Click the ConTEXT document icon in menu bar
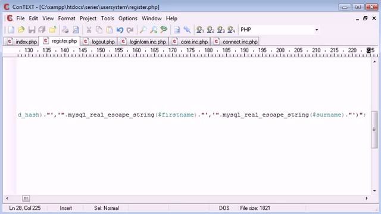 [x=10, y=18]
